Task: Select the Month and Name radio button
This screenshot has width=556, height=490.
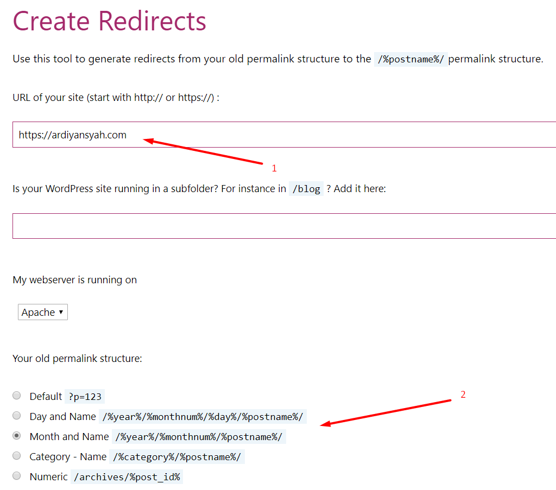Action: [17, 436]
